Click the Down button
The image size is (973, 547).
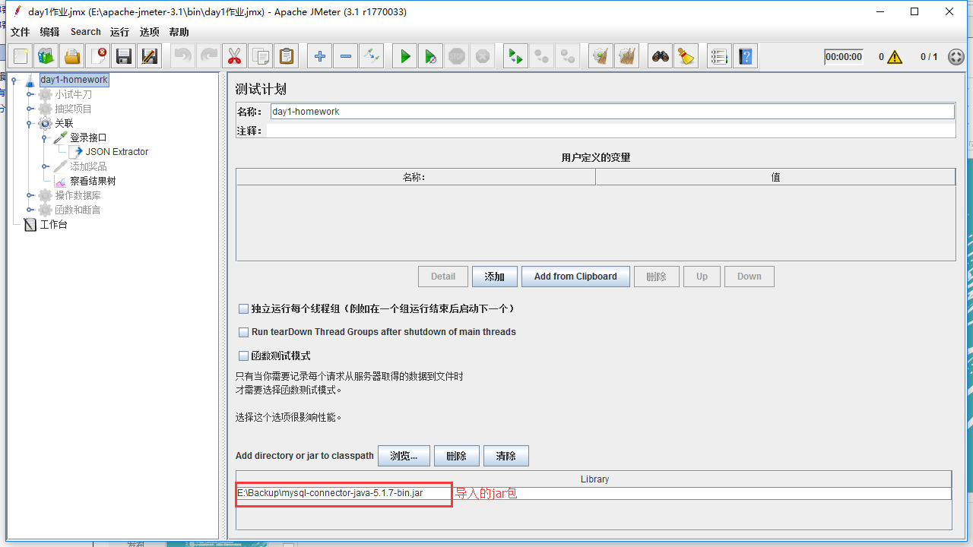pos(750,277)
